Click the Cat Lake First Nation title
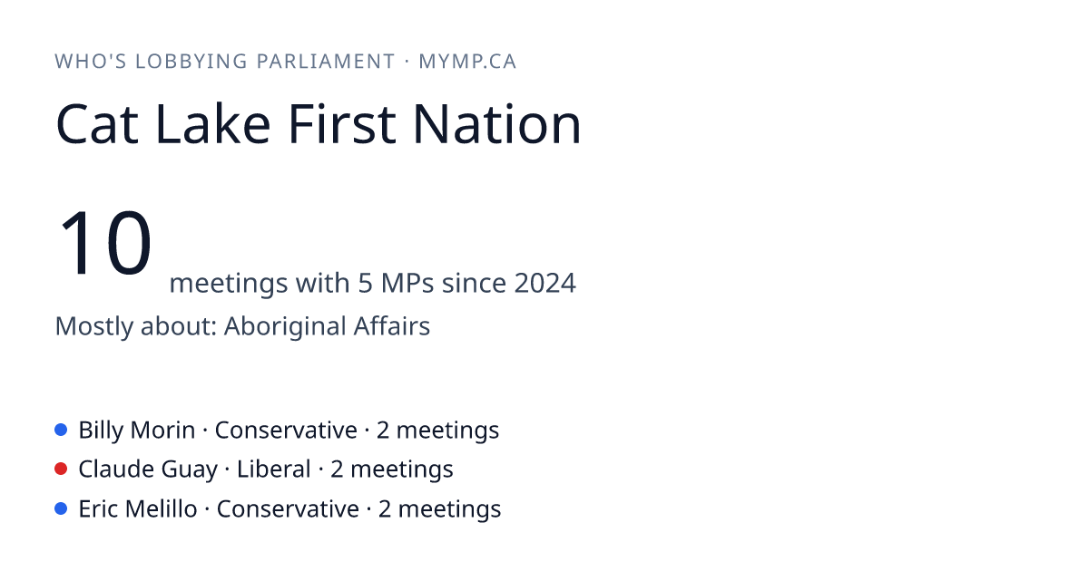Image resolution: width=1089 pixels, height=571 pixels. coord(319,124)
